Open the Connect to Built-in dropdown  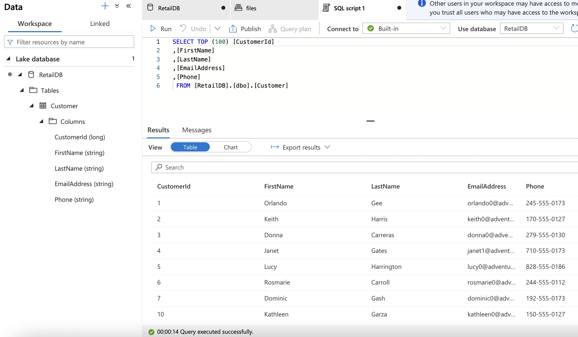coord(406,28)
